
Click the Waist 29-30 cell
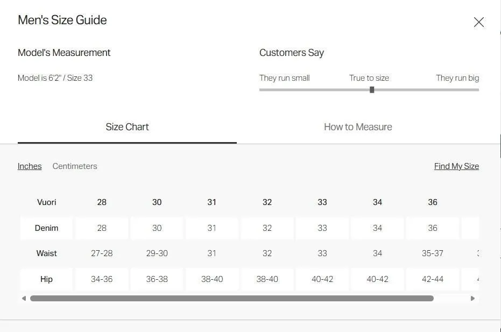(157, 253)
